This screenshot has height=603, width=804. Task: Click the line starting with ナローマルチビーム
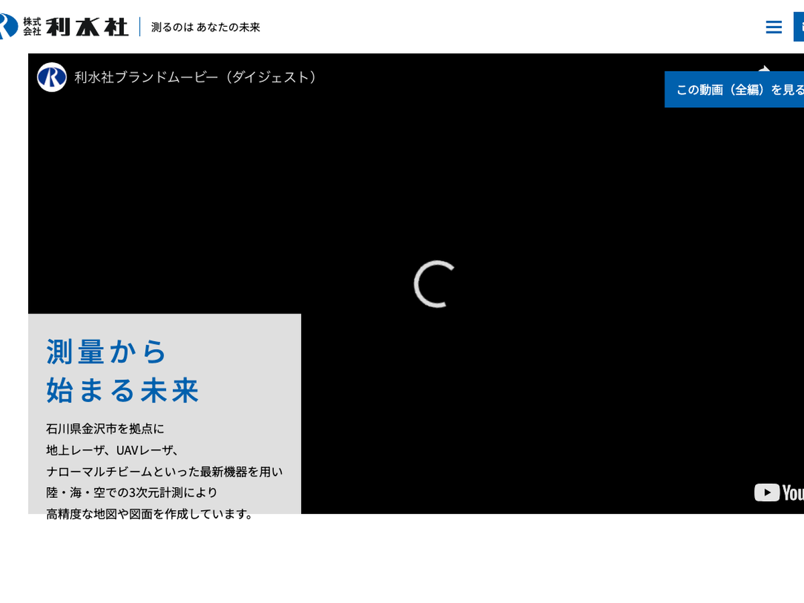coord(164,471)
